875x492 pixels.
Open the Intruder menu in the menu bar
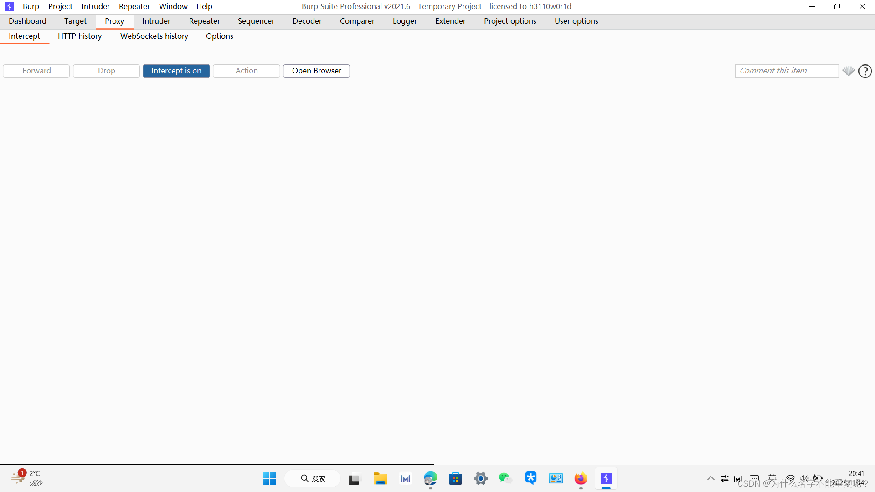96,6
